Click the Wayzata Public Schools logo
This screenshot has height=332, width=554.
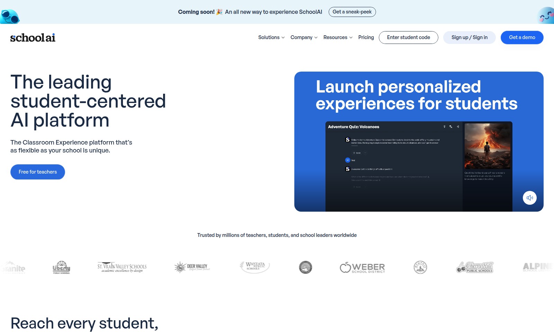tap(254, 267)
